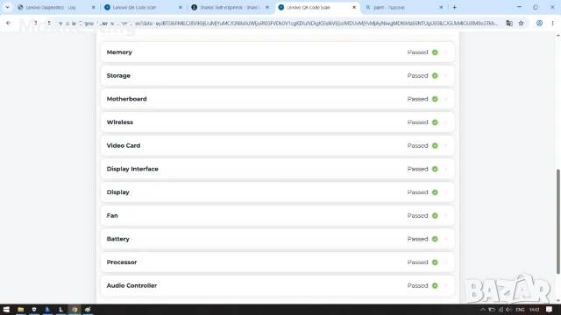Open File Explorer from the taskbar

21,309
